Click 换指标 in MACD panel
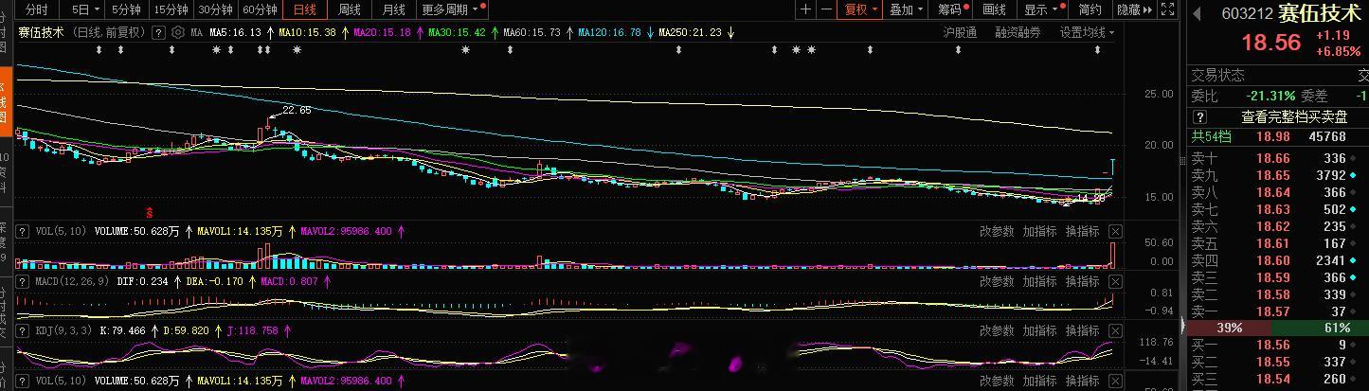The width and height of the screenshot is (1369, 391). click(x=1083, y=281)
